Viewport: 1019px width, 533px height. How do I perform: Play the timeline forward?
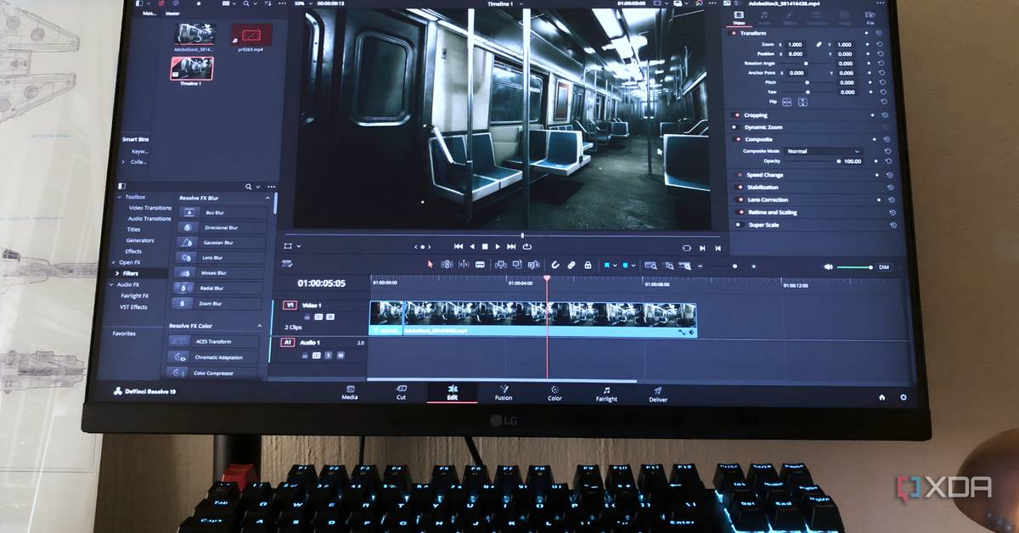[x=498, y=246]
